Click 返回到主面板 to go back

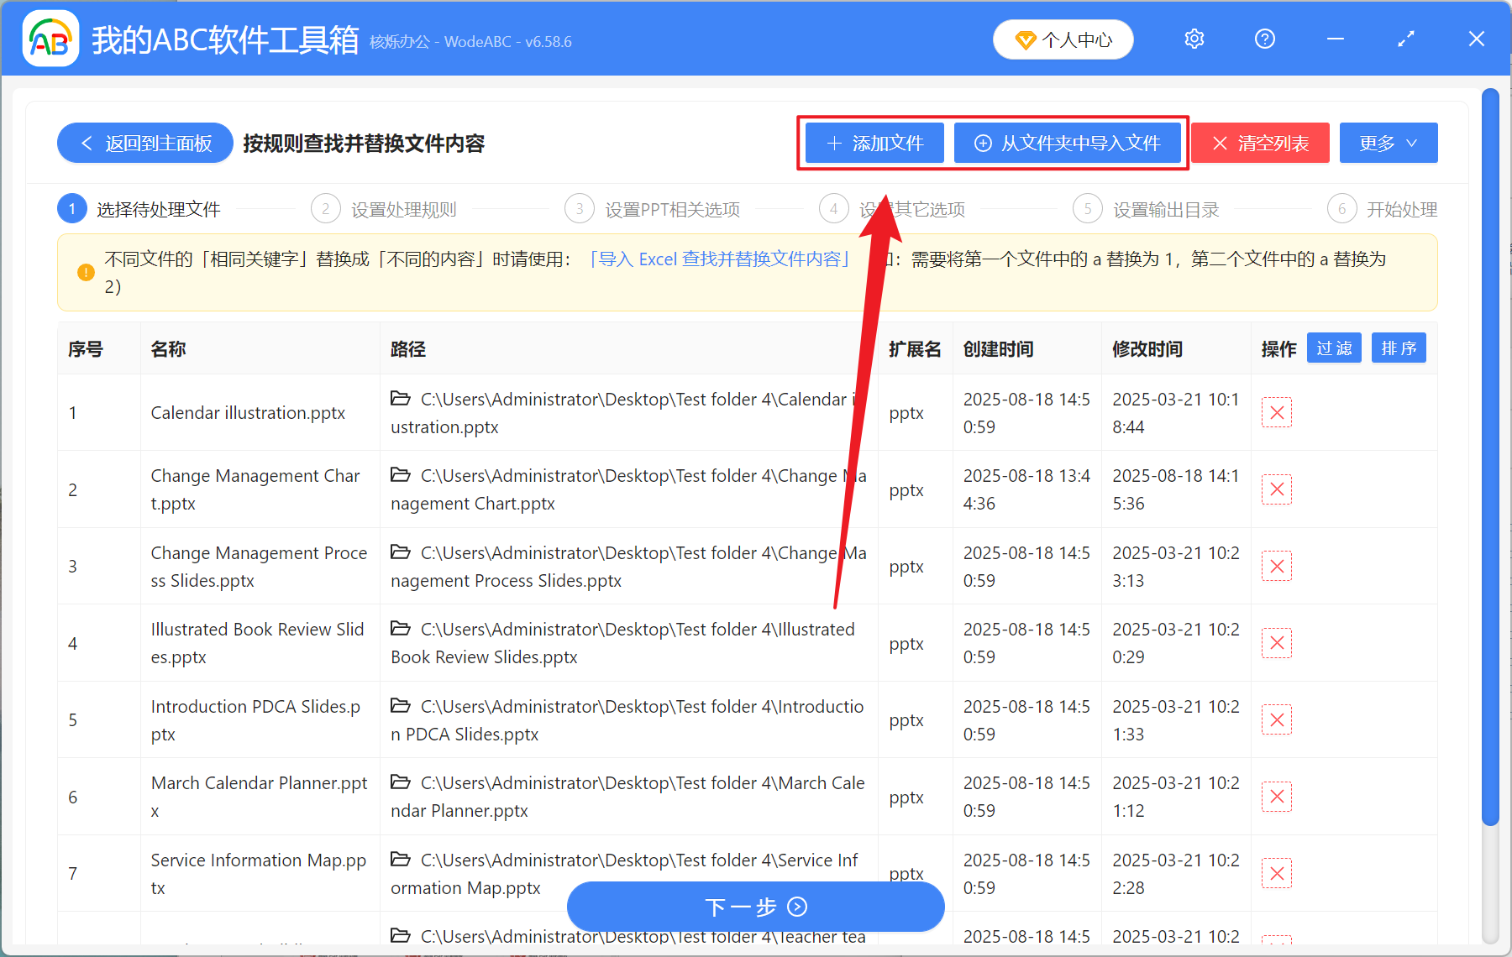click(x=144, y=143)
